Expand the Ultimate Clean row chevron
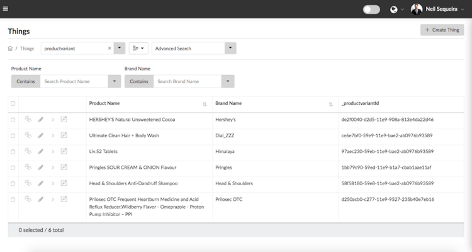This screenshot has width=472, height=252. (x=53, y=135)
